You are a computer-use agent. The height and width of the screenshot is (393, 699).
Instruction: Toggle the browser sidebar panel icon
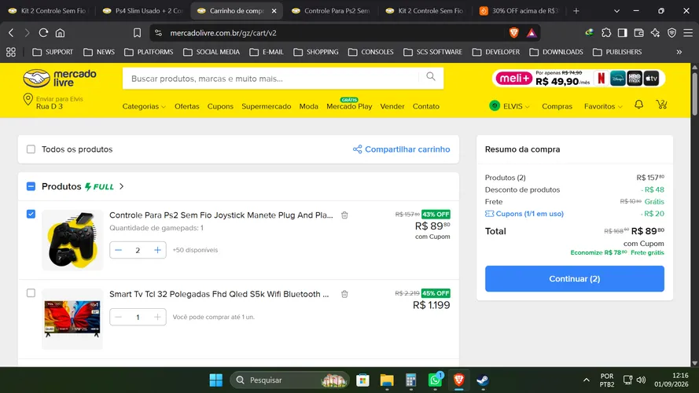(622, 32)
